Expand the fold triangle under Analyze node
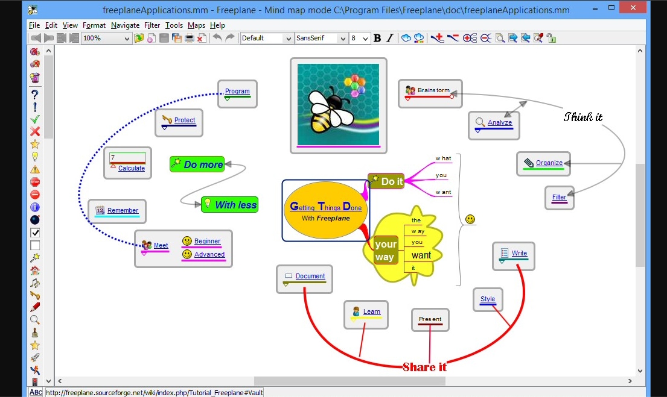Screen dimensions: 667x397 tap(477, 131)
